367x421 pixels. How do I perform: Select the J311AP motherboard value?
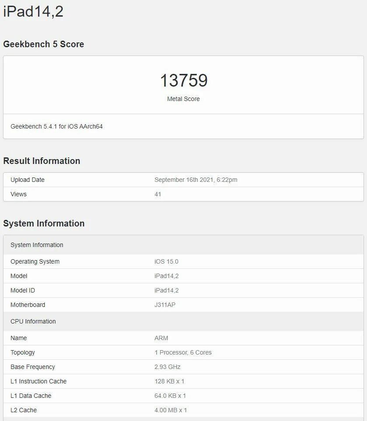[165, 305]
